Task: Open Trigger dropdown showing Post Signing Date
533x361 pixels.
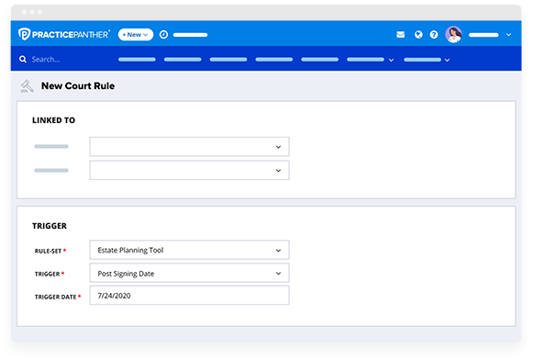Action: (189, 273)
